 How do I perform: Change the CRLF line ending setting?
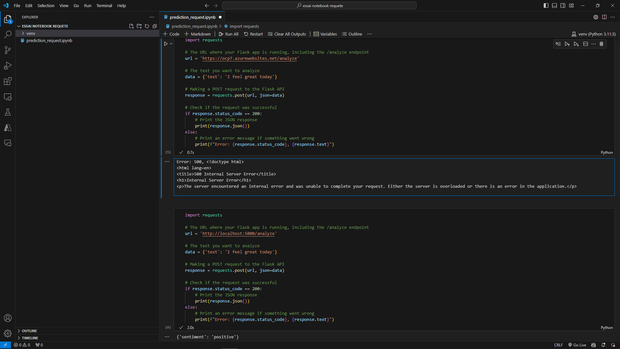[x=558, y=345]
